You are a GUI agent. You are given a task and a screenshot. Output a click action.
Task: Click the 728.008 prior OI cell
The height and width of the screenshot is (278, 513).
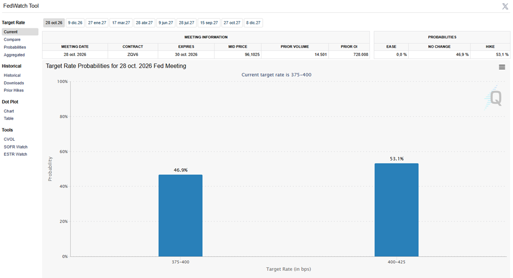(x=349, y=54)
